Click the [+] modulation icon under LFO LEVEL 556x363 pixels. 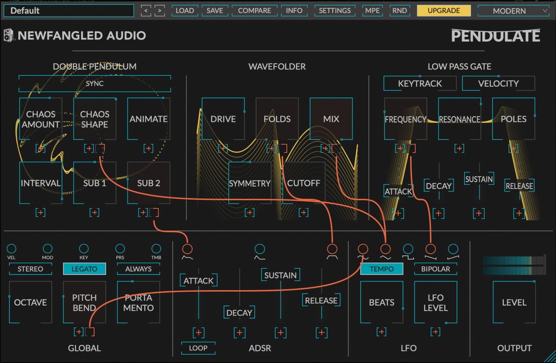pyautogui.click(x=436, y=332)
